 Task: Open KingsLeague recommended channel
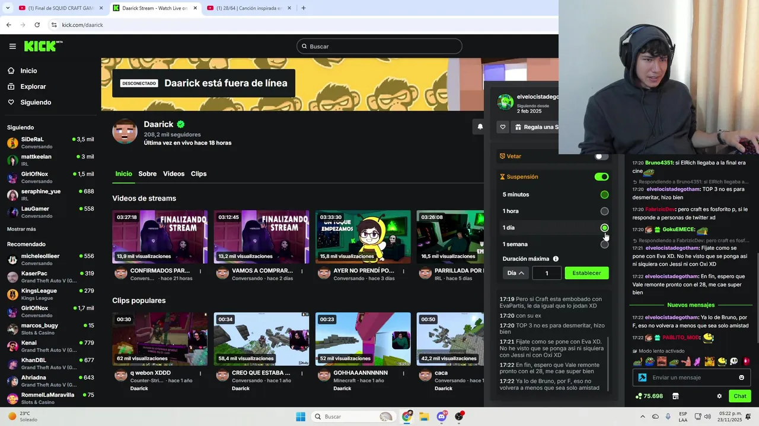[x=50, y=294]
